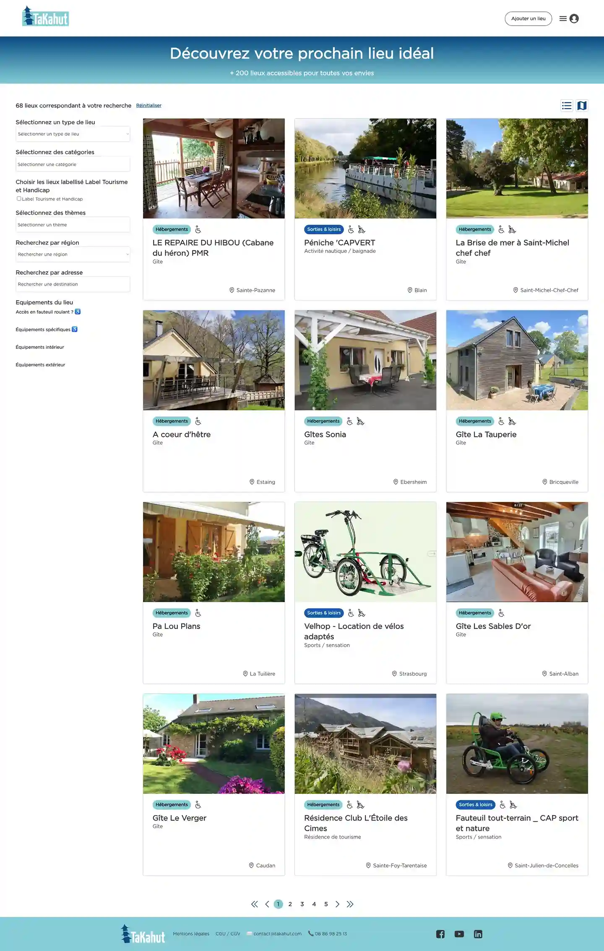Go to last page double-chevron icon
Viewport: 604px width, 951px height.
tap(350, 904)
